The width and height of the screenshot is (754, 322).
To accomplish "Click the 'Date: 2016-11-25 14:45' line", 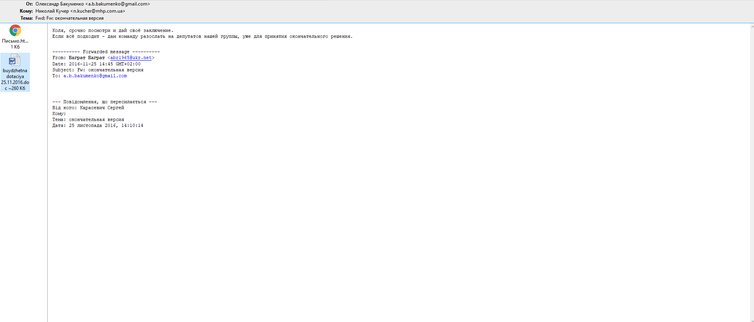I will pos(96,64).
